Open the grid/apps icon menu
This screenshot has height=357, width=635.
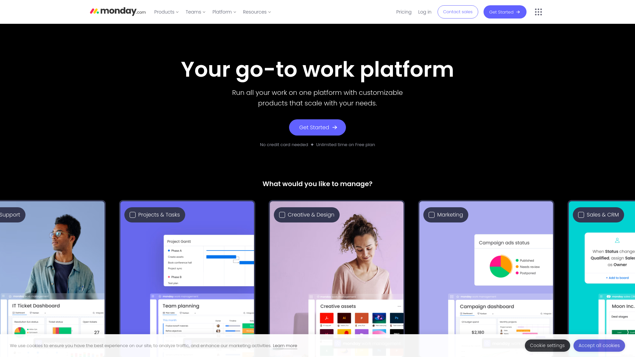click(538, 12)
